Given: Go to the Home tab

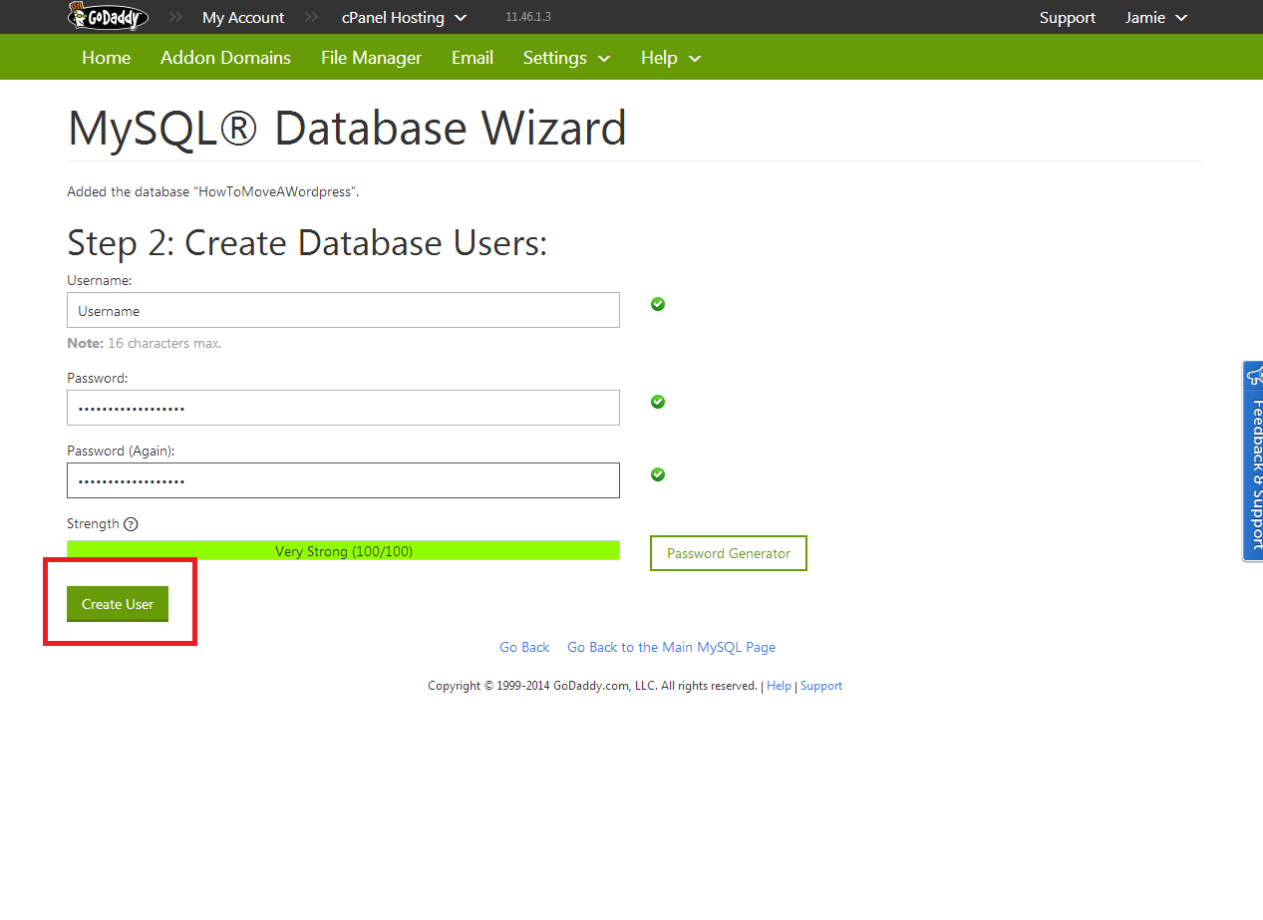Looking at the screenshot, I should 107,58.
